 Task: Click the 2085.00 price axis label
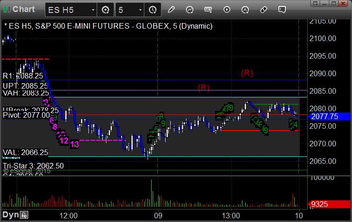point(322,91)
